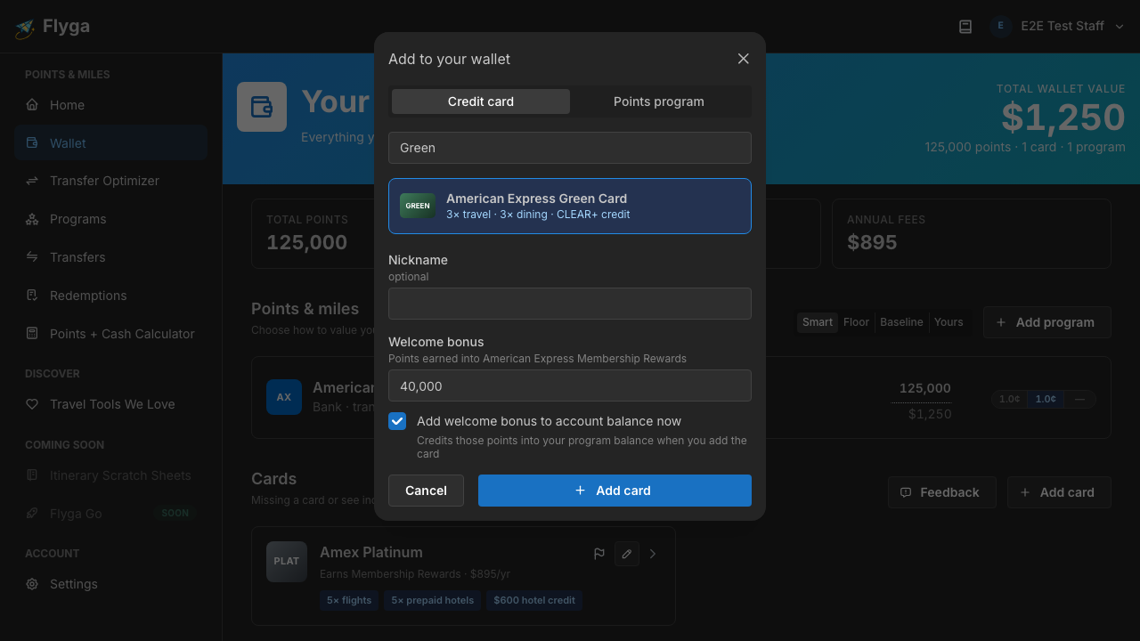Screen dimensions: 1140x641
Task: Edit the Welcome bonus value 40,000
Action: 570,385
